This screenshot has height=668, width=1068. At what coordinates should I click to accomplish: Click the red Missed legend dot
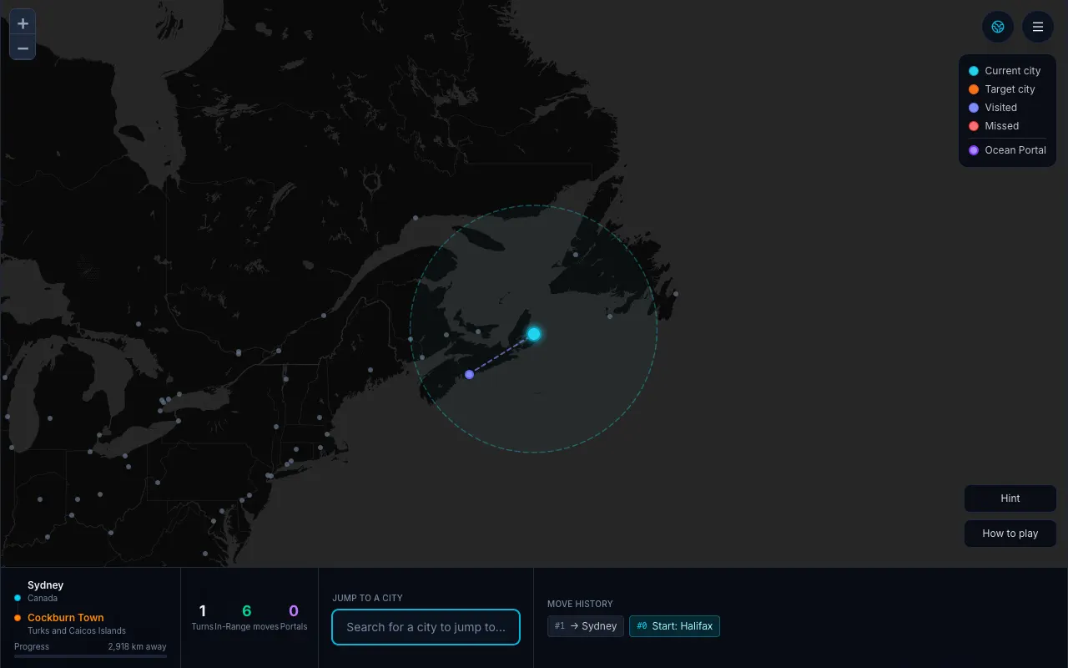(974, 126)
